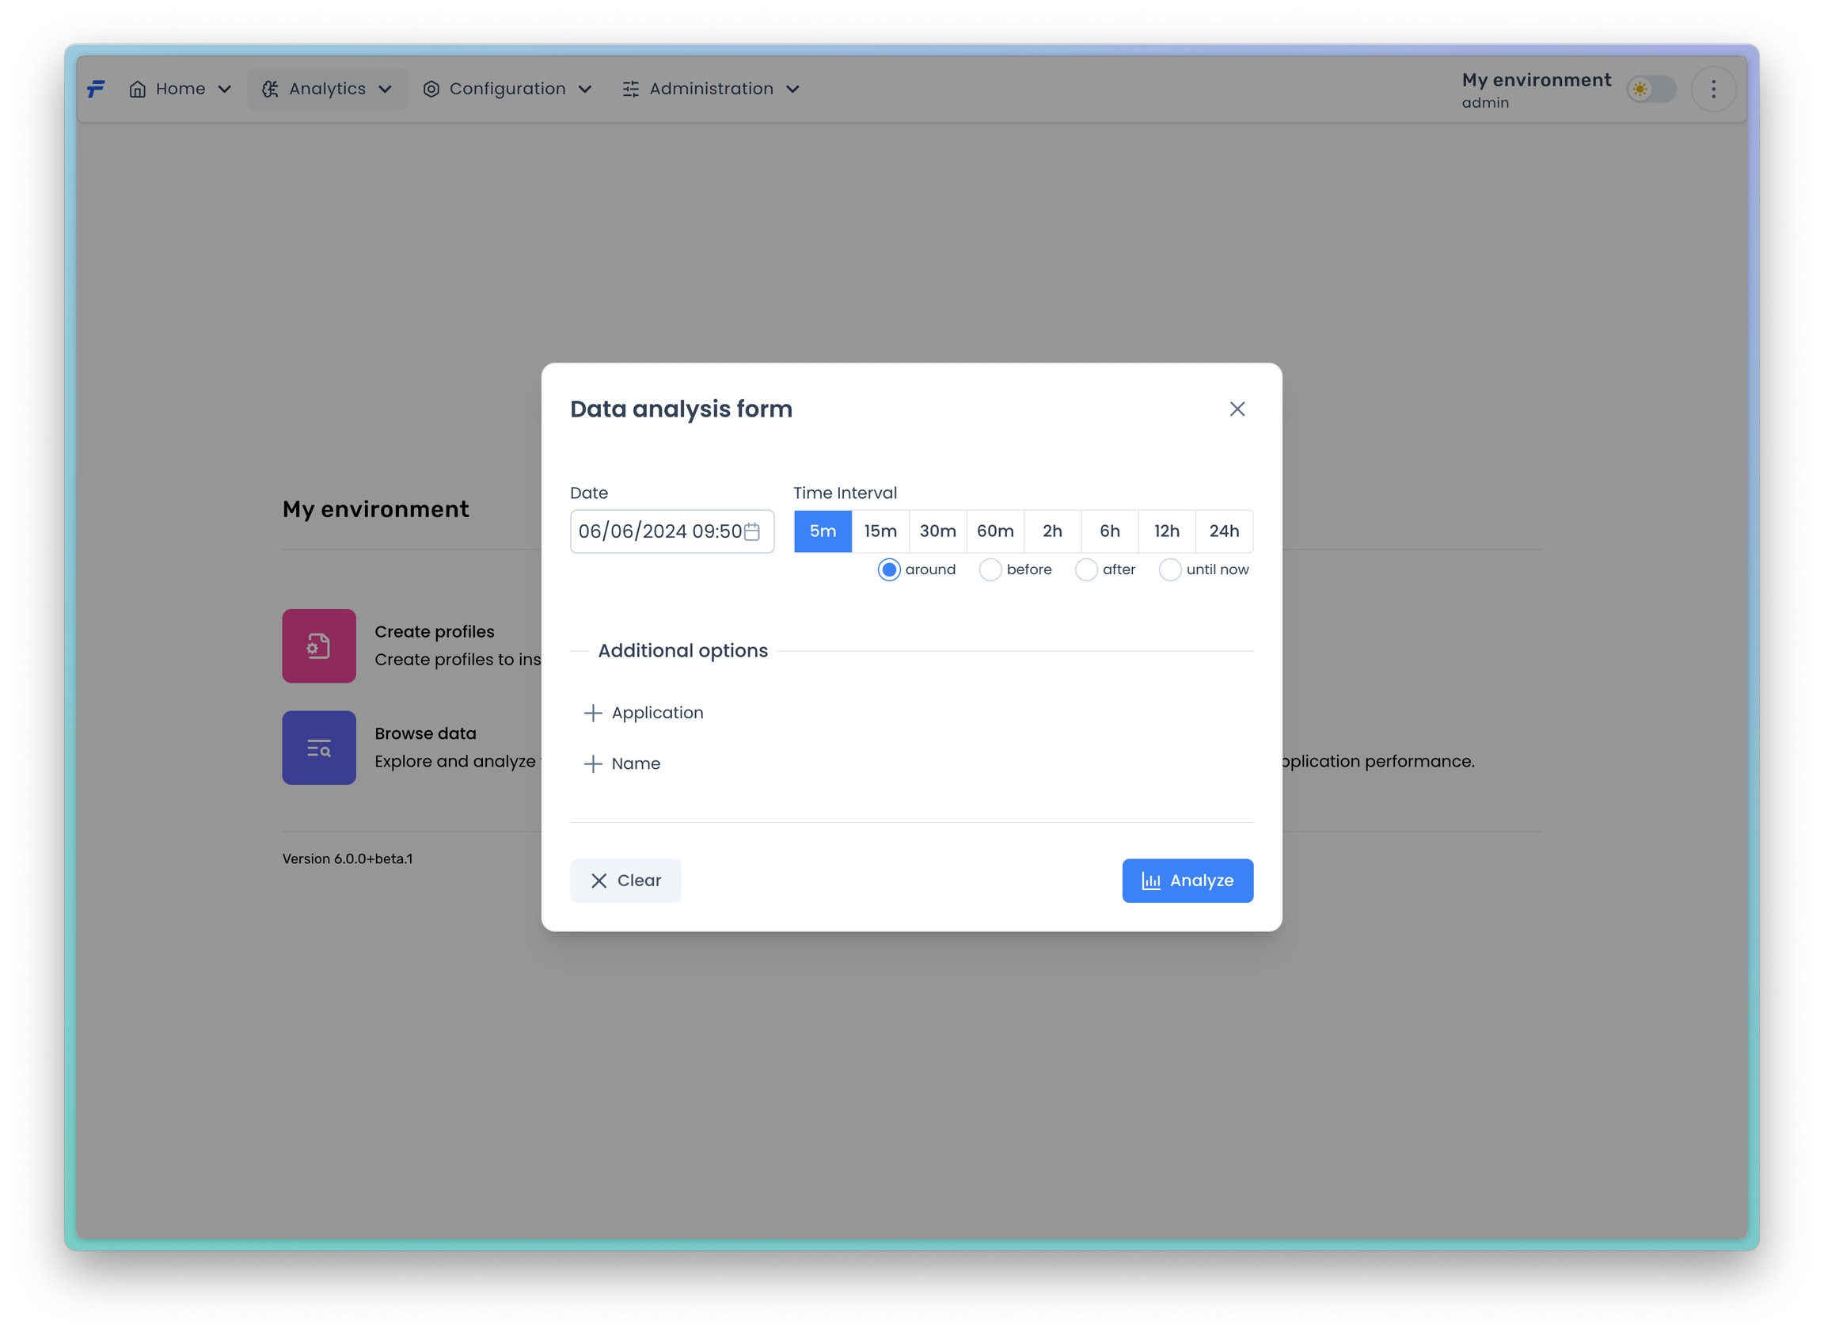This screenshot has height=1336, width=1824.
Task: Click the vertical three-dots menu icon
Action: pyautogui.click(x=1712, y=89)
